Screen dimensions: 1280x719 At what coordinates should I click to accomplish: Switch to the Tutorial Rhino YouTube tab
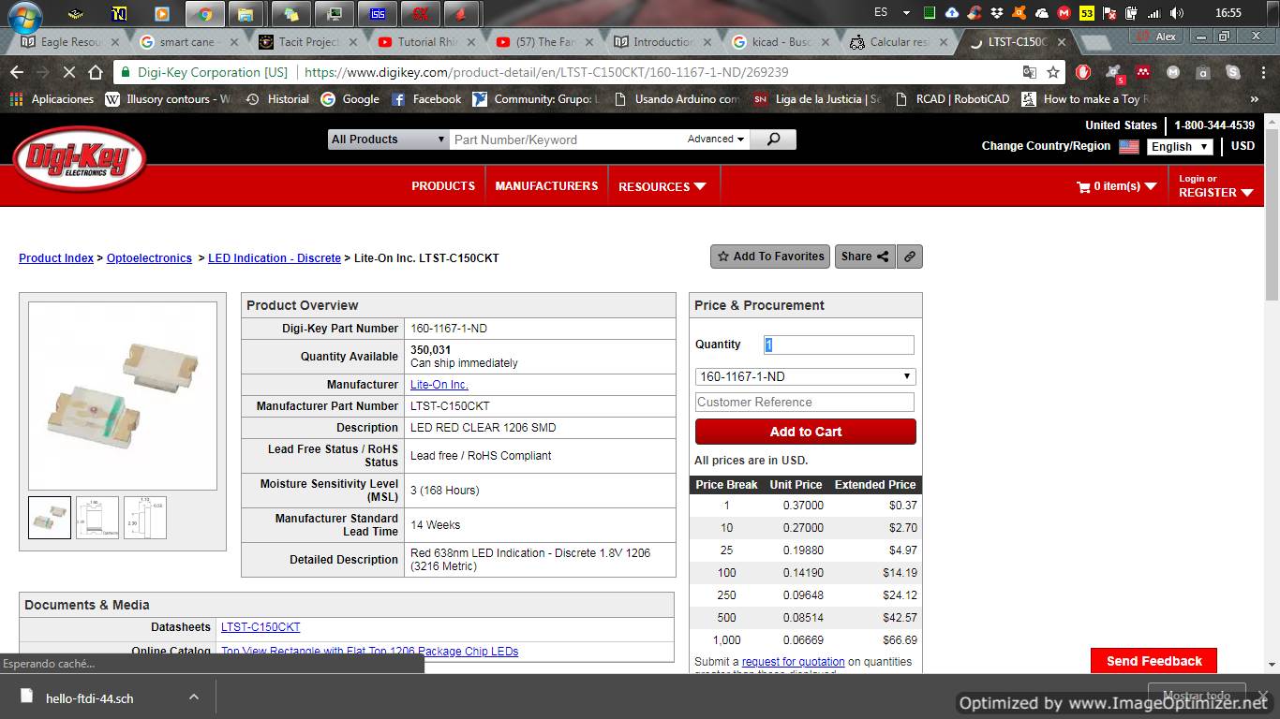pyautogui.click(x=425, y=42)
